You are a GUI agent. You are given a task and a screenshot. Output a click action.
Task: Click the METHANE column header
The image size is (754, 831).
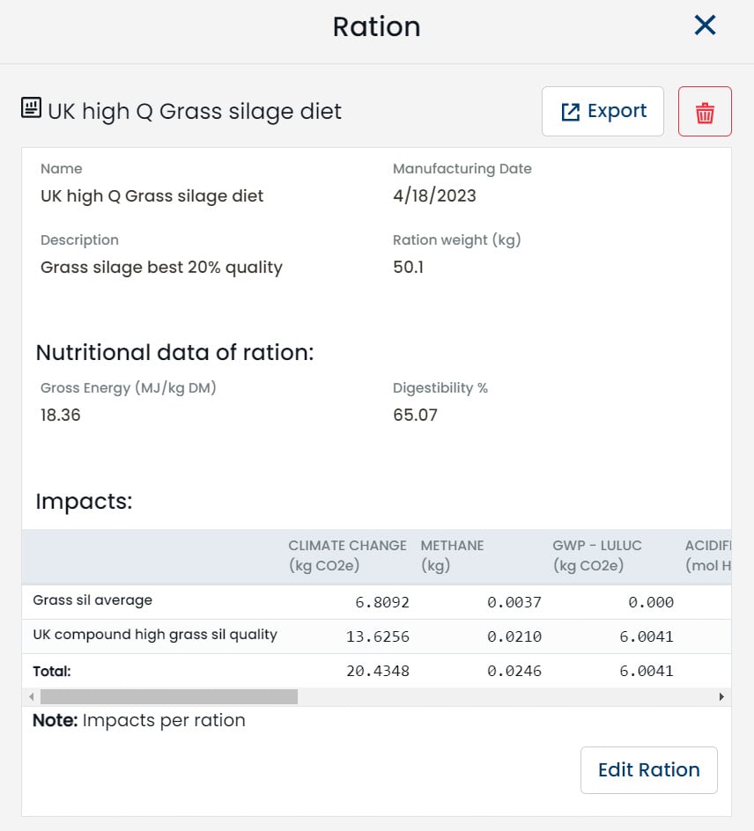pyautogui.click(x=452, y=555)
